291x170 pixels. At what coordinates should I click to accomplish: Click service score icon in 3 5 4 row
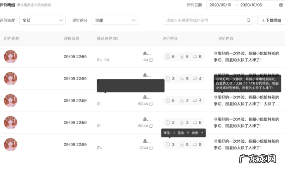[x=182, y=78]
